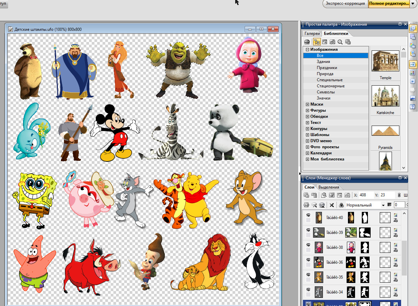Select the Природа category
This screenshot has height=306, width=418.
tap(336, 74)
